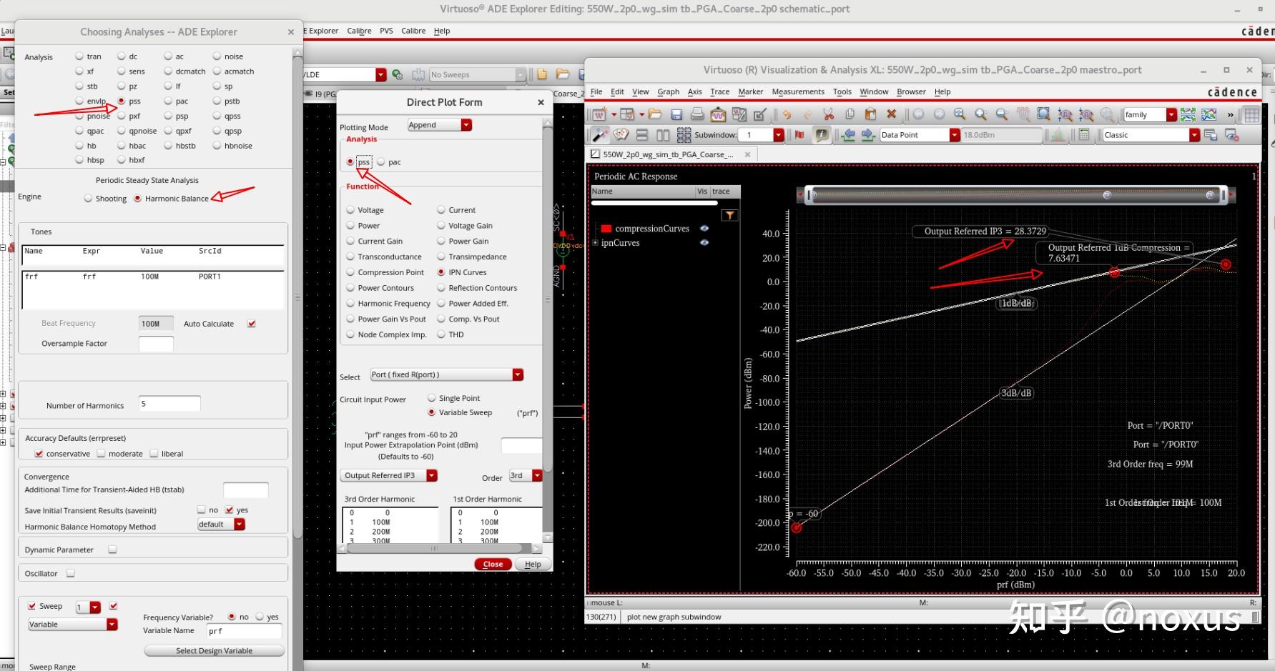This screenshot has width=1275, height=671.
Task: Click the red X delete icon
Action: point(891,114)
